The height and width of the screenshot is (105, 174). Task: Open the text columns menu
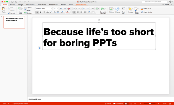pyautogui.click(x=97, y=9)
